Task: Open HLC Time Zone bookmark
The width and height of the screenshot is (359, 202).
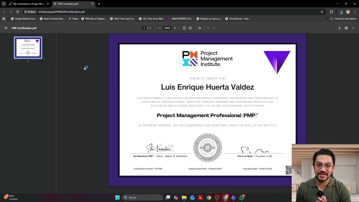Action: point(151,19)
